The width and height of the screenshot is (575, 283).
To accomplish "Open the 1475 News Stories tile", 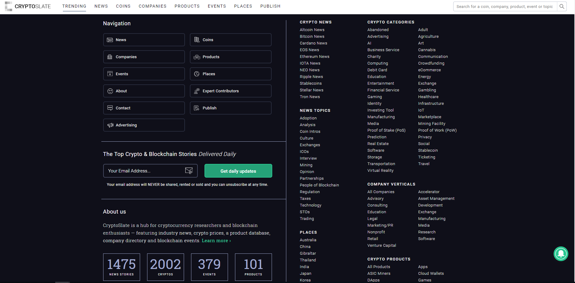I will [121, 267].
